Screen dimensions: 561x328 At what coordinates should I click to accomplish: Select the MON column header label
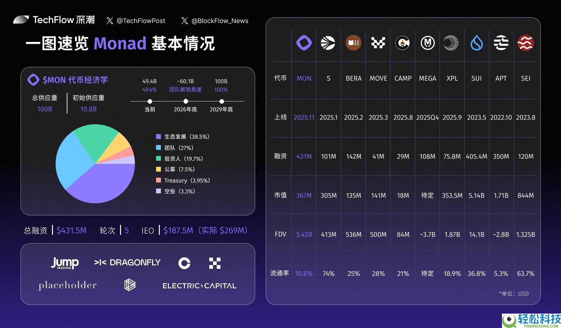[304, 78]
